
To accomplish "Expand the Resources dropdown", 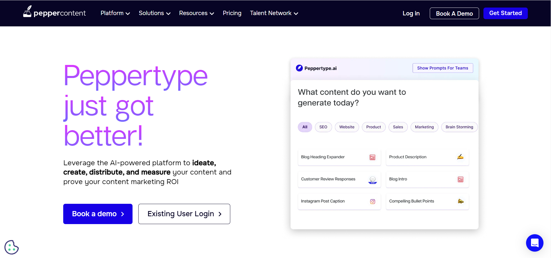I will [197, 13].
